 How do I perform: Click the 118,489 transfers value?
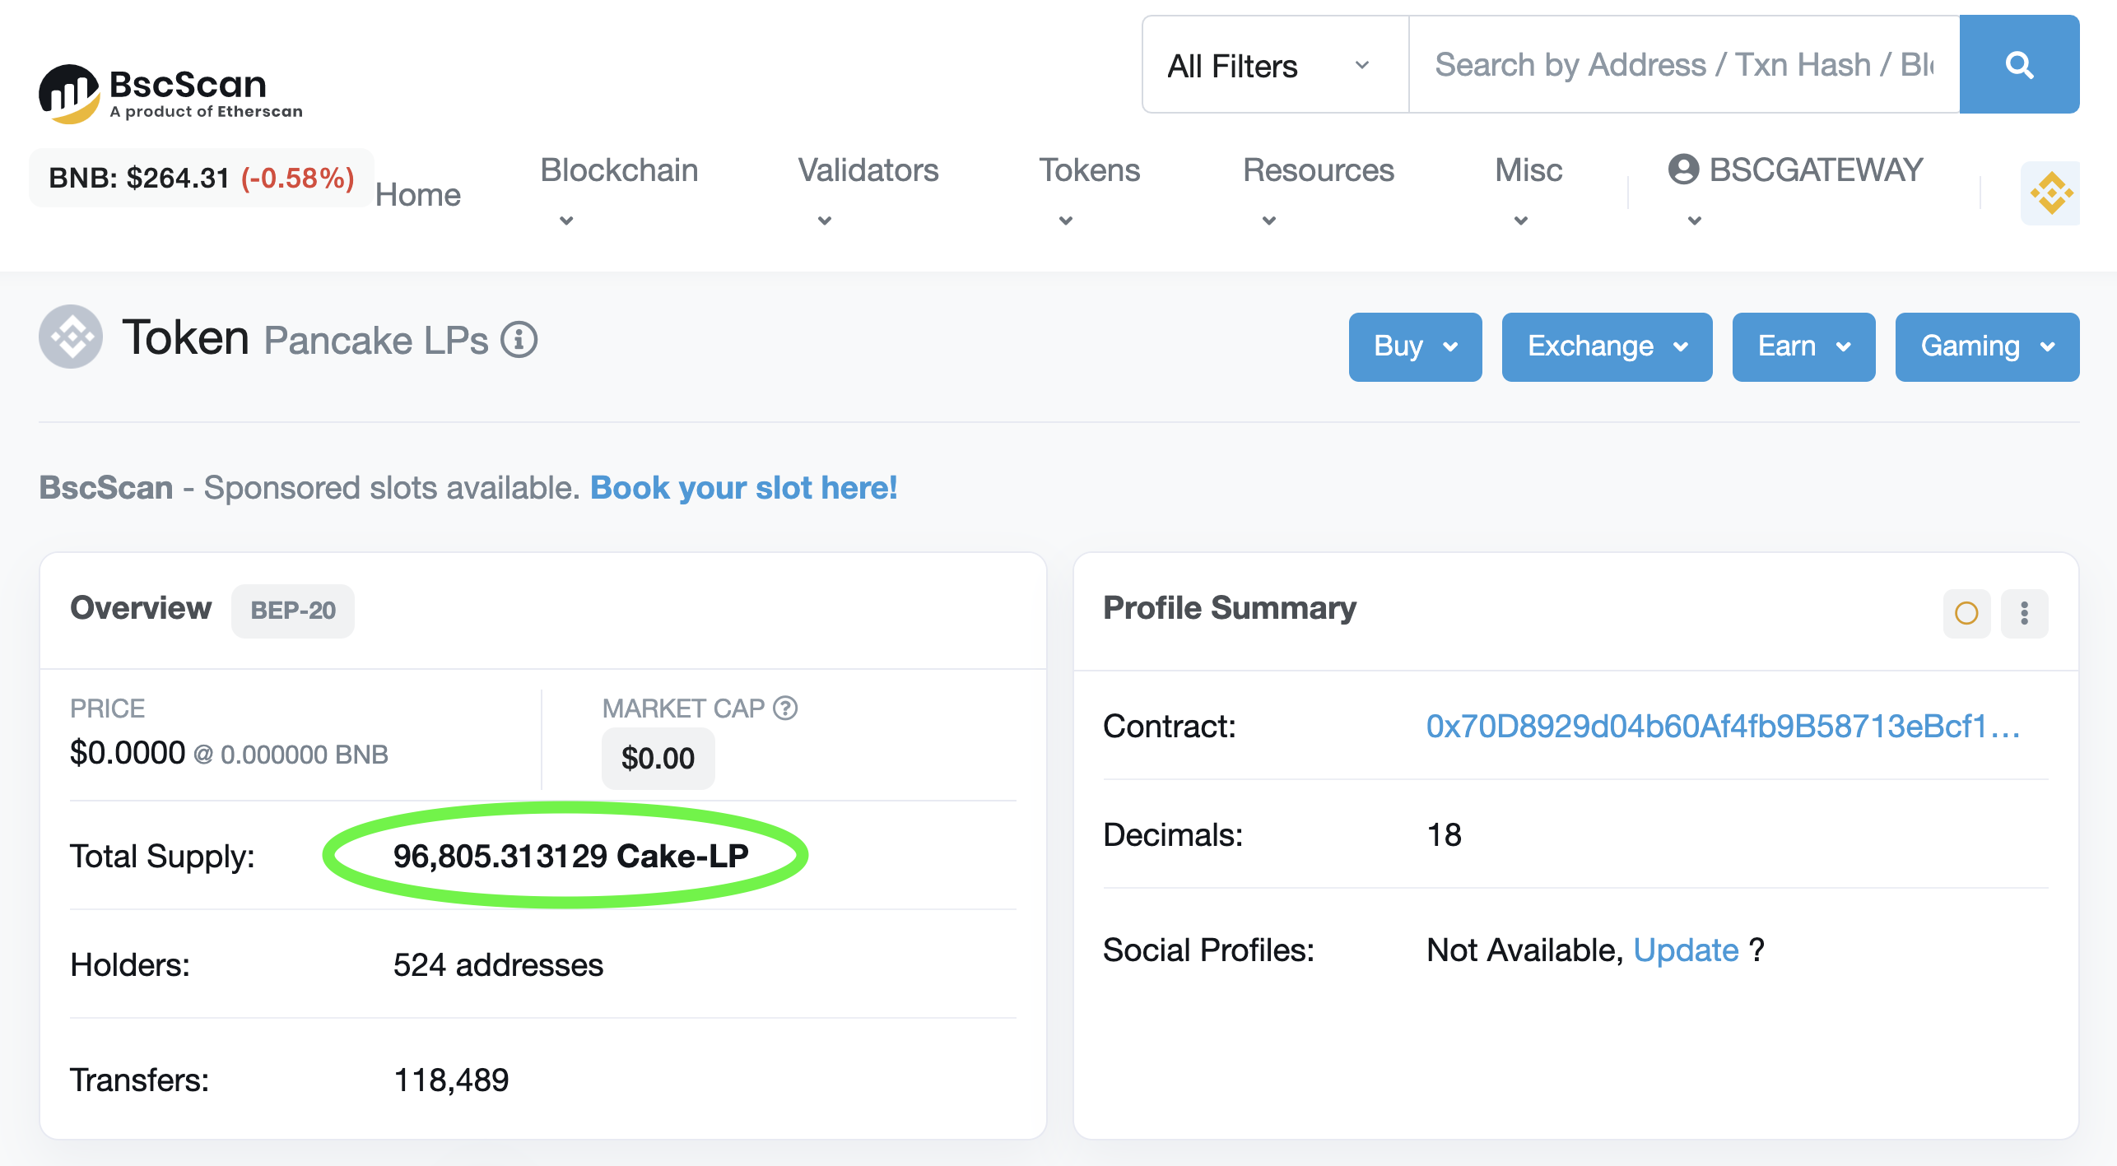click(x=451, y=1080)
